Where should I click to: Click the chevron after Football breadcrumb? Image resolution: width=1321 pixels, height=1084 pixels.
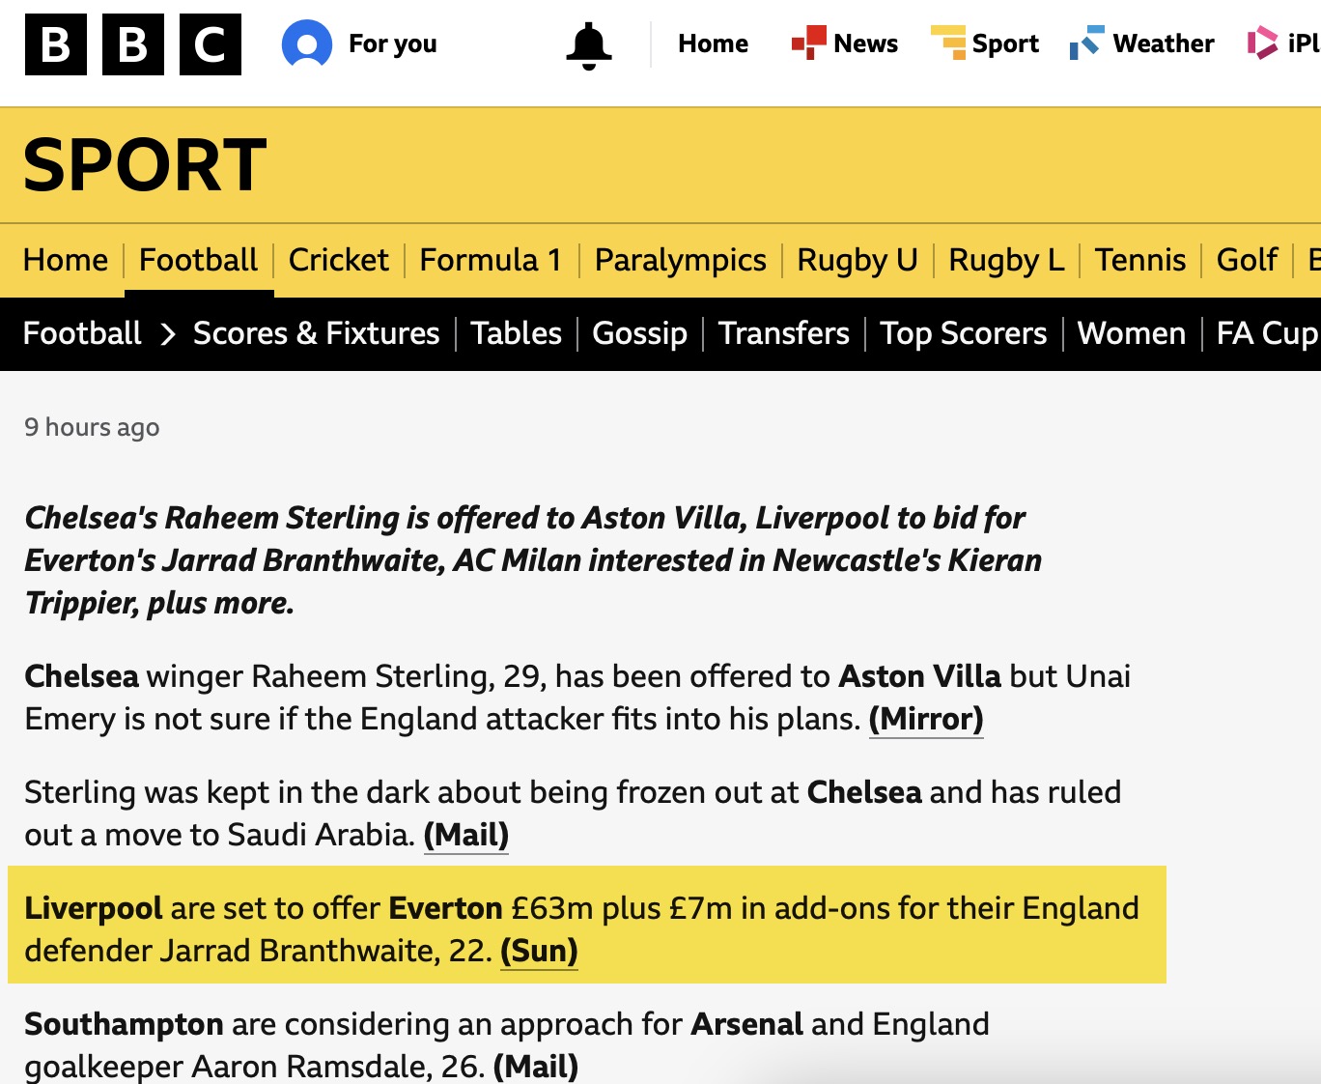[168, 334]
